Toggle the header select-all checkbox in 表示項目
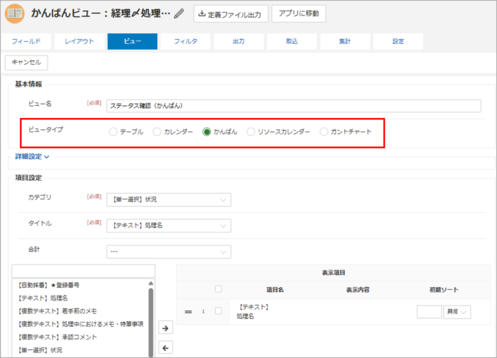 click(x=219, y=289)
